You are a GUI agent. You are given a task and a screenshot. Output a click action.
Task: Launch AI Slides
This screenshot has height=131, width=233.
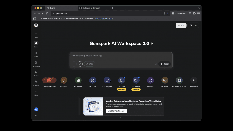pyautogui.click(x=64, y=82)
